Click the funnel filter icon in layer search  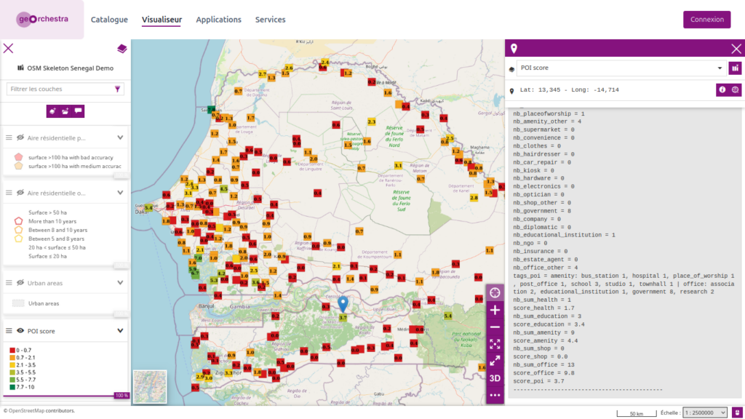pos(117,89)
